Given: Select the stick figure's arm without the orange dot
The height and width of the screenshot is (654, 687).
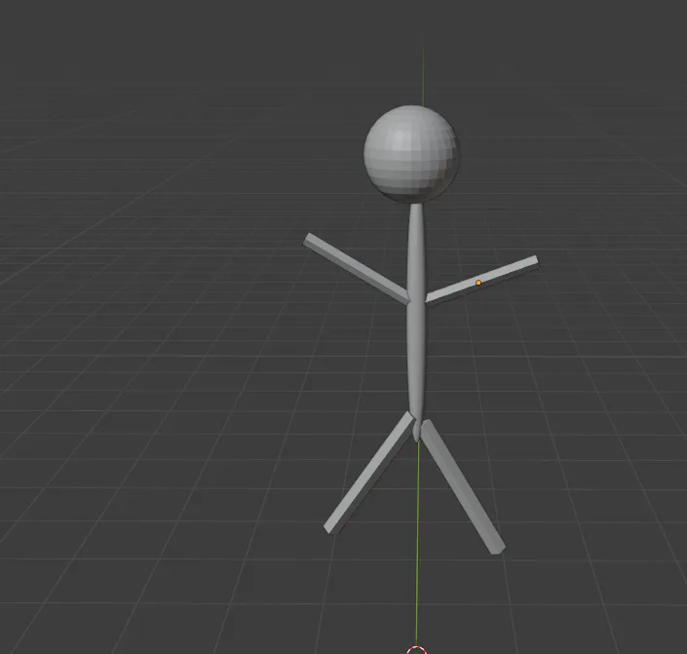Looking at the screenshot, I should (x=356, y=268).
